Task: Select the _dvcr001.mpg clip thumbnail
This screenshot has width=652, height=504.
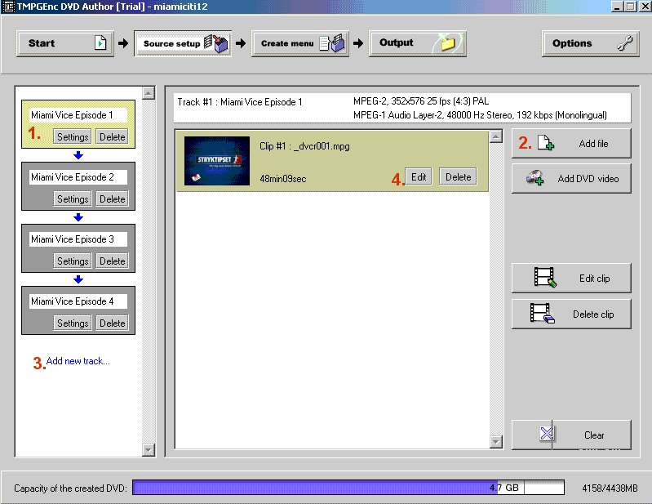Action: click(217, 161)
